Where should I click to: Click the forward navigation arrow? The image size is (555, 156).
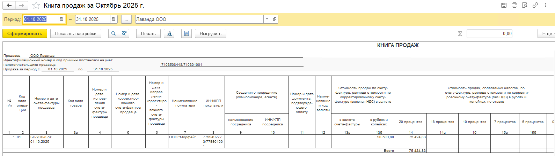click(21, 6)
